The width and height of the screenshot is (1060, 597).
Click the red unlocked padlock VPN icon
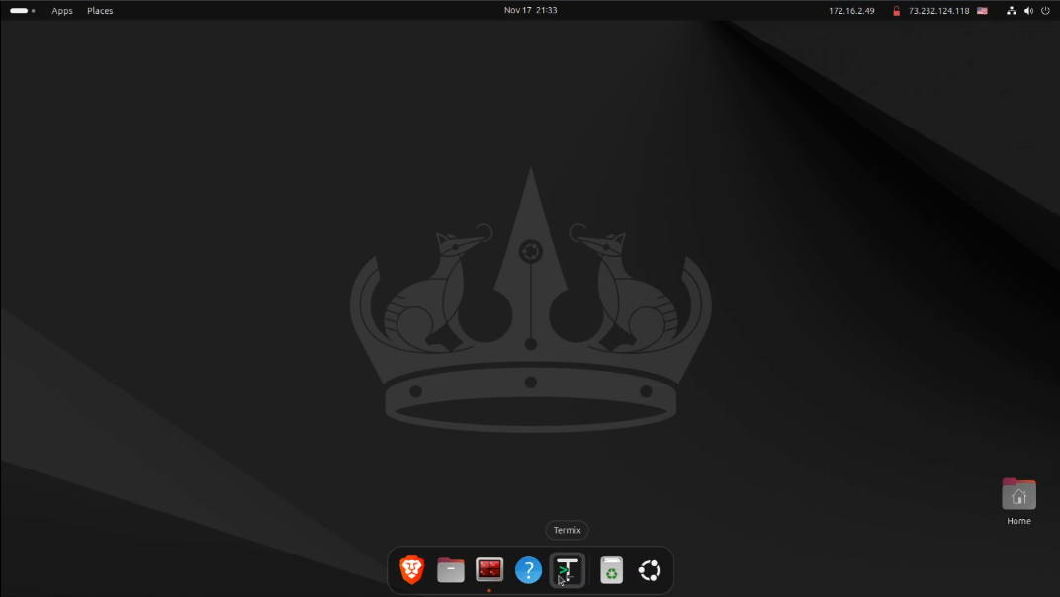[x=896, y=11]
